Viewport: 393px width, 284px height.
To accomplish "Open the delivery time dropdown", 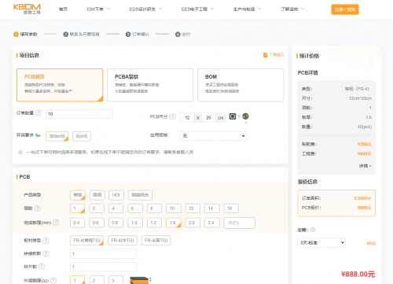I will point(321,242).
